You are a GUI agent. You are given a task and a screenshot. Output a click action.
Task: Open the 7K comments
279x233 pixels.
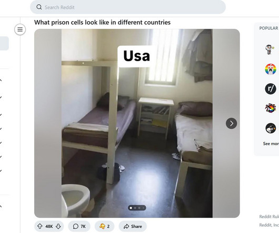point(79,226)
